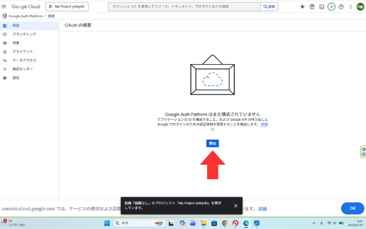366x229 pixels.
Task: Click the resource search input field
Action: [x=183, y=7]
